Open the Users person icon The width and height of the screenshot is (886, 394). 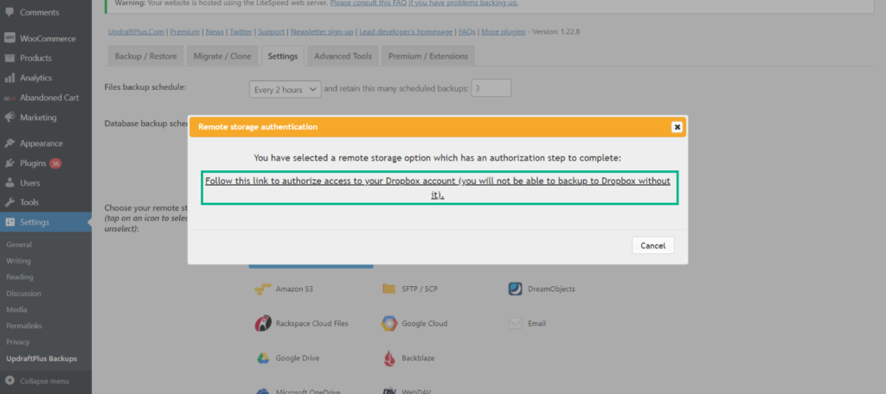pos(10,183)
